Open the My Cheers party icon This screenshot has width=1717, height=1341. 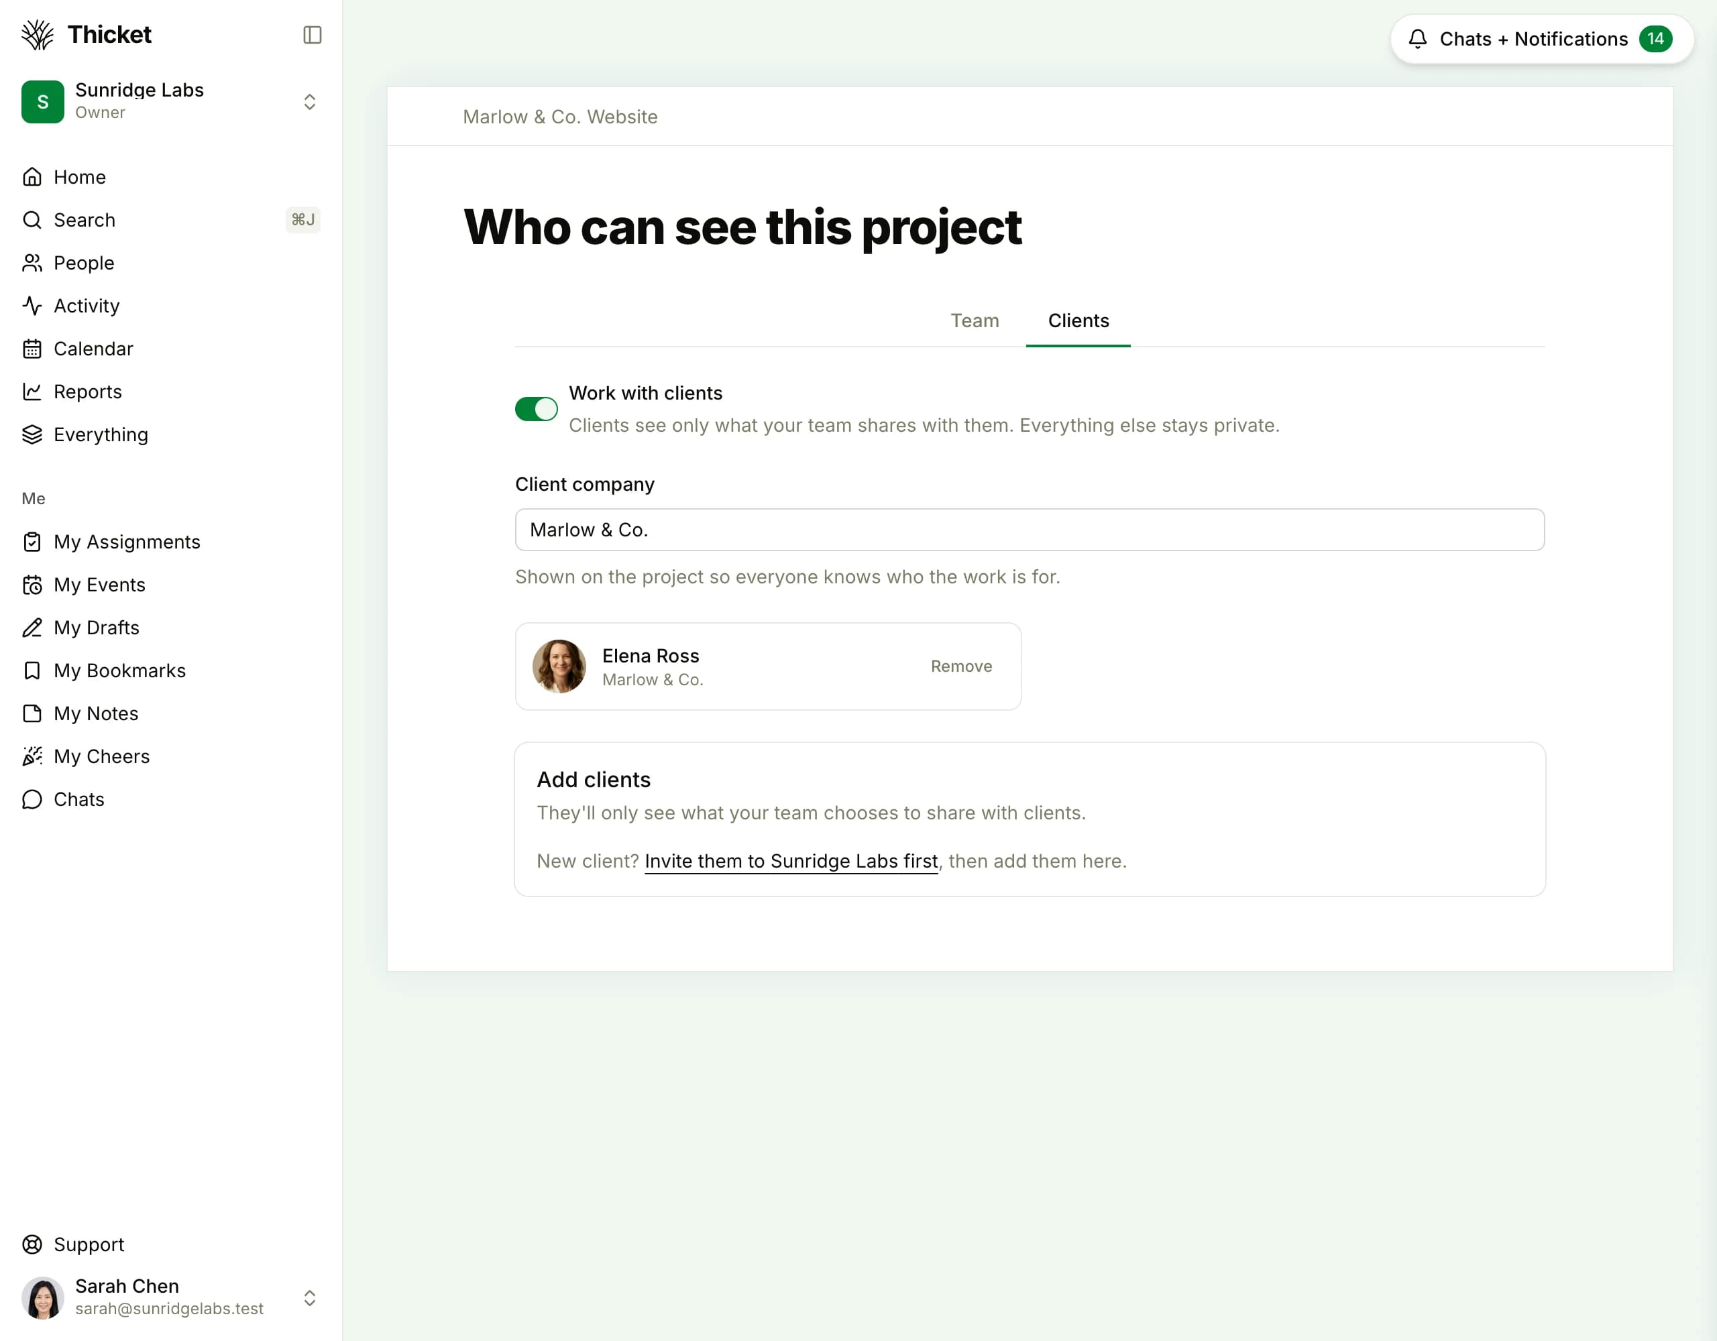tap(32, 756)
